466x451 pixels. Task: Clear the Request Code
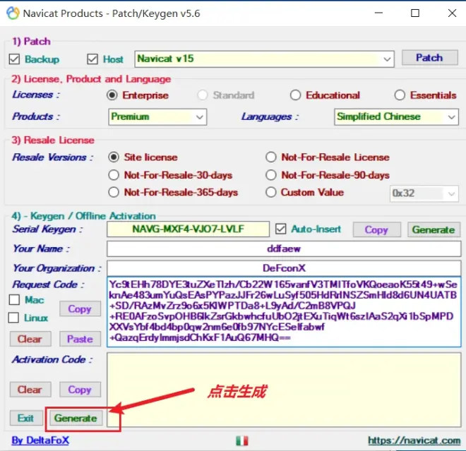pos(30,339)
